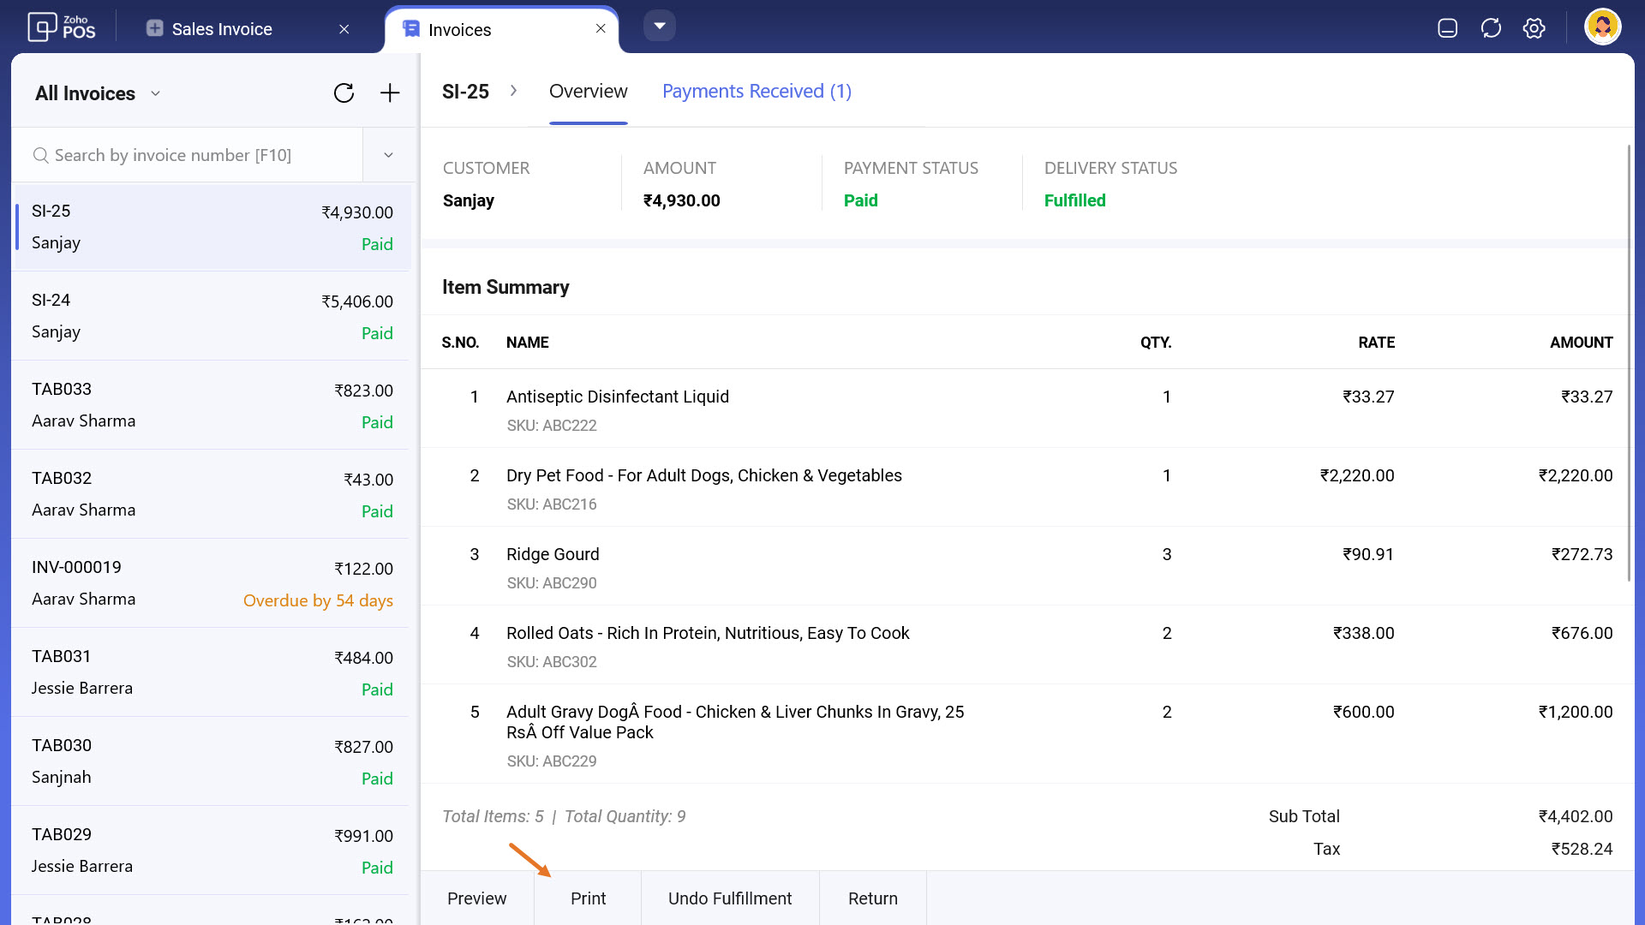Open the tab list dropdown arrow
1645x925 pixels.
659,26
